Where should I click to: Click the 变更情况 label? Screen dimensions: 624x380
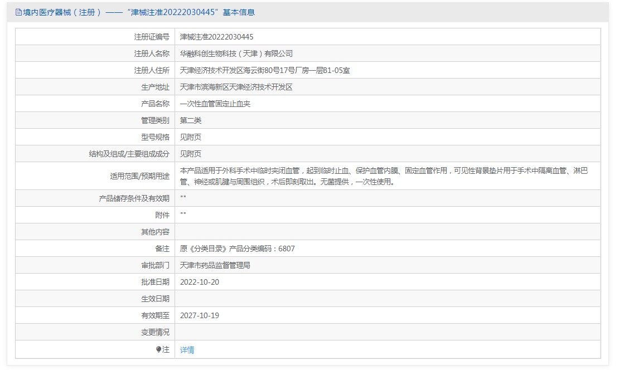155,332
